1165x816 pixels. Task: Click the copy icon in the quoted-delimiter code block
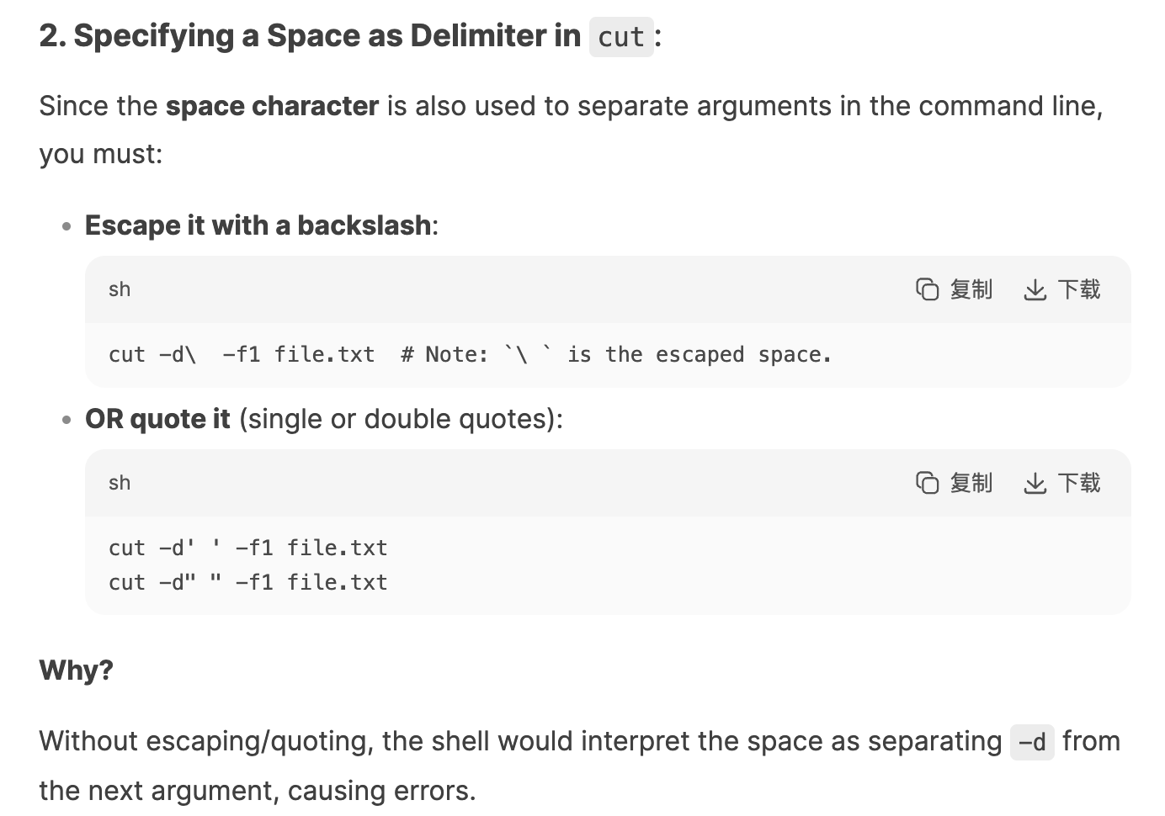coord(927,483)
